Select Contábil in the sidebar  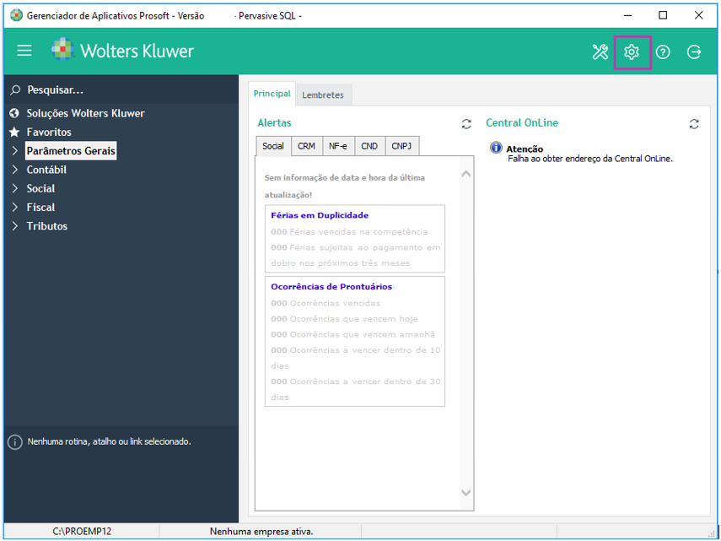point(46,170)
